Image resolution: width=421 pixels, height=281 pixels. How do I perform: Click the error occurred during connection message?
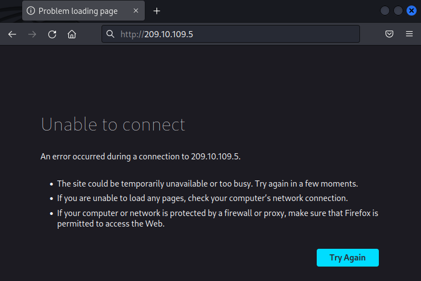tap(140, 157)
